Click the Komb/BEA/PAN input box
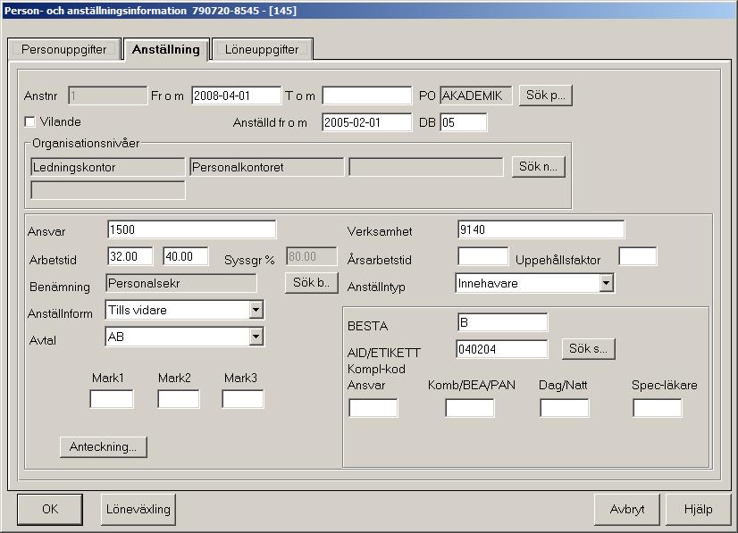The height and width of the screenshot is (533, 738). [x=470, y=408]
